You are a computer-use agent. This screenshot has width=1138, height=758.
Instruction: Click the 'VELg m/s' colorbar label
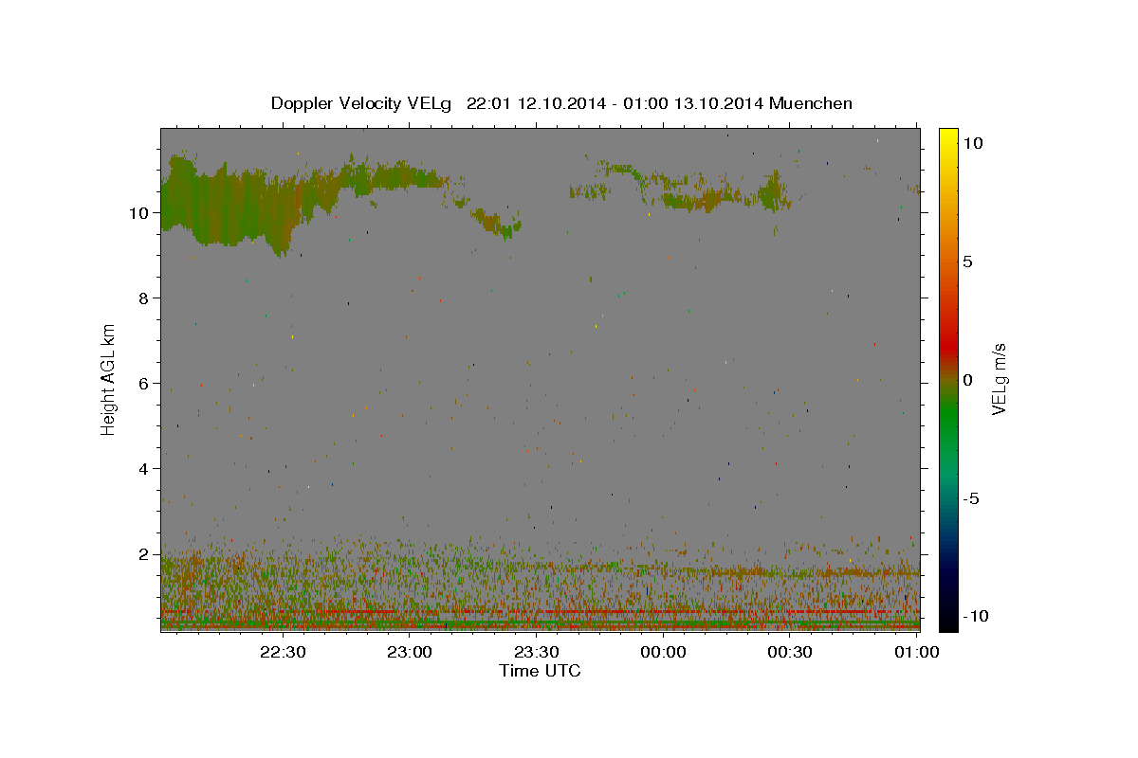click(999, 380)
